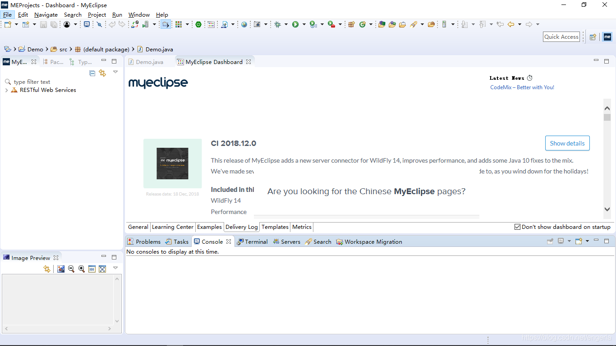This screenshot has height=346, width=616.
Task: Open the user profile icon dropdown
Action: (75, 24)
